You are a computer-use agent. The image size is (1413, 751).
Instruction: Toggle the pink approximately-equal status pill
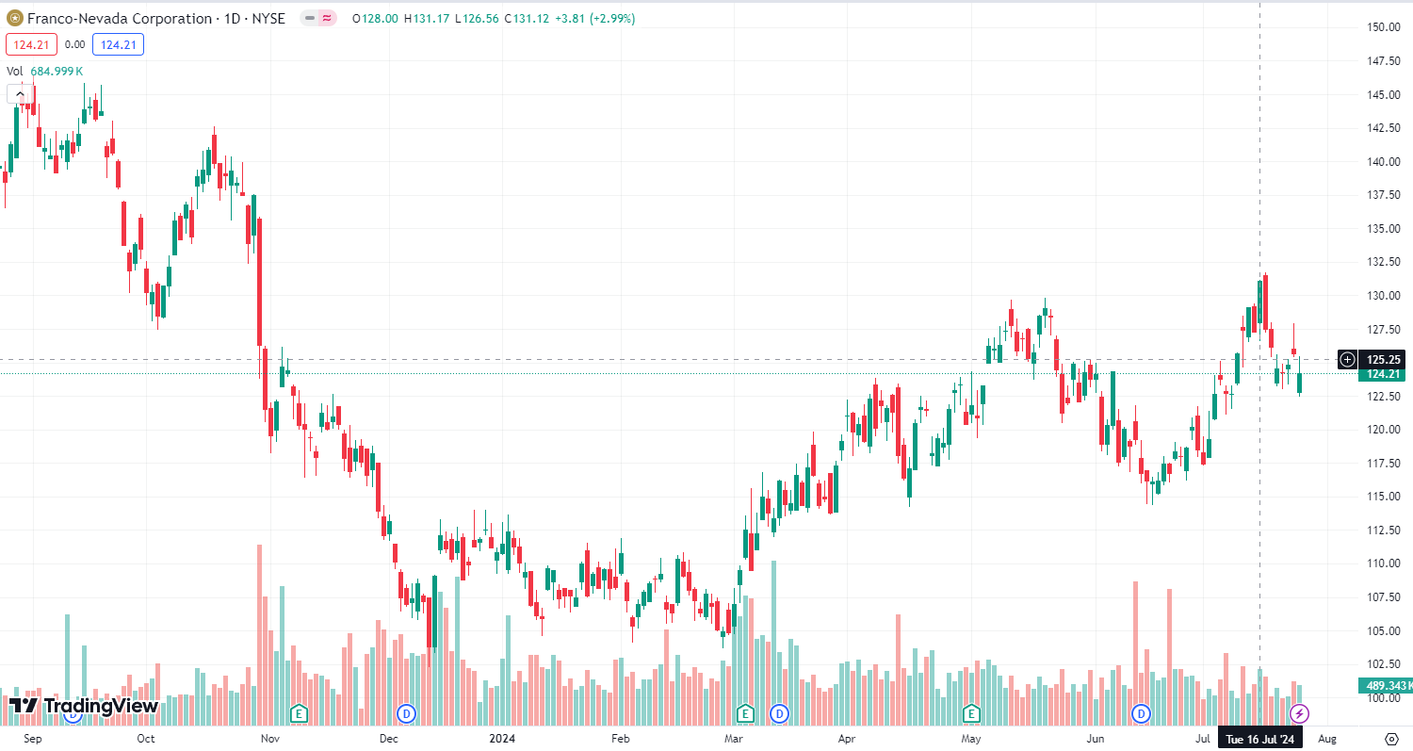coord(326,18)
